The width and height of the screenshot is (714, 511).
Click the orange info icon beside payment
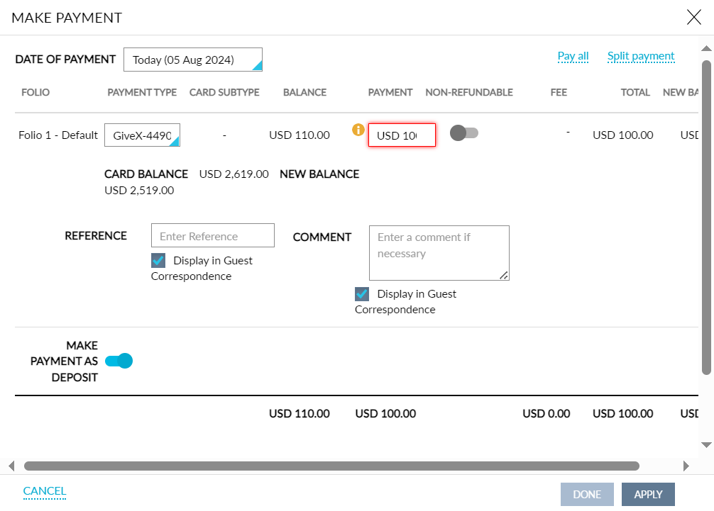click(x=358, y=130)
